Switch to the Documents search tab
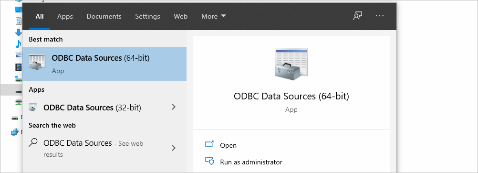478x173 pixels. click(x=104, y=17)
